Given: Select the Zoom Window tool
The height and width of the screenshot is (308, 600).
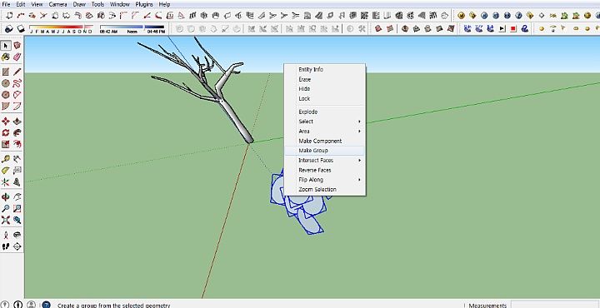Looking at the screenshot, I should 17,209.
